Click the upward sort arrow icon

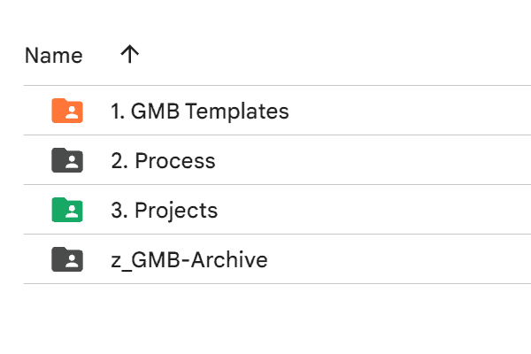tap(129, 55)
